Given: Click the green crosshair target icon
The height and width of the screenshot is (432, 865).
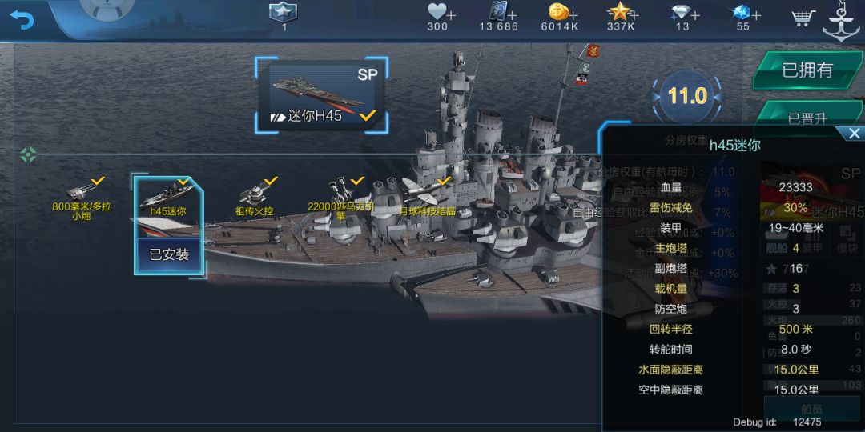Looking at the screenshot, I should (28, 155).
